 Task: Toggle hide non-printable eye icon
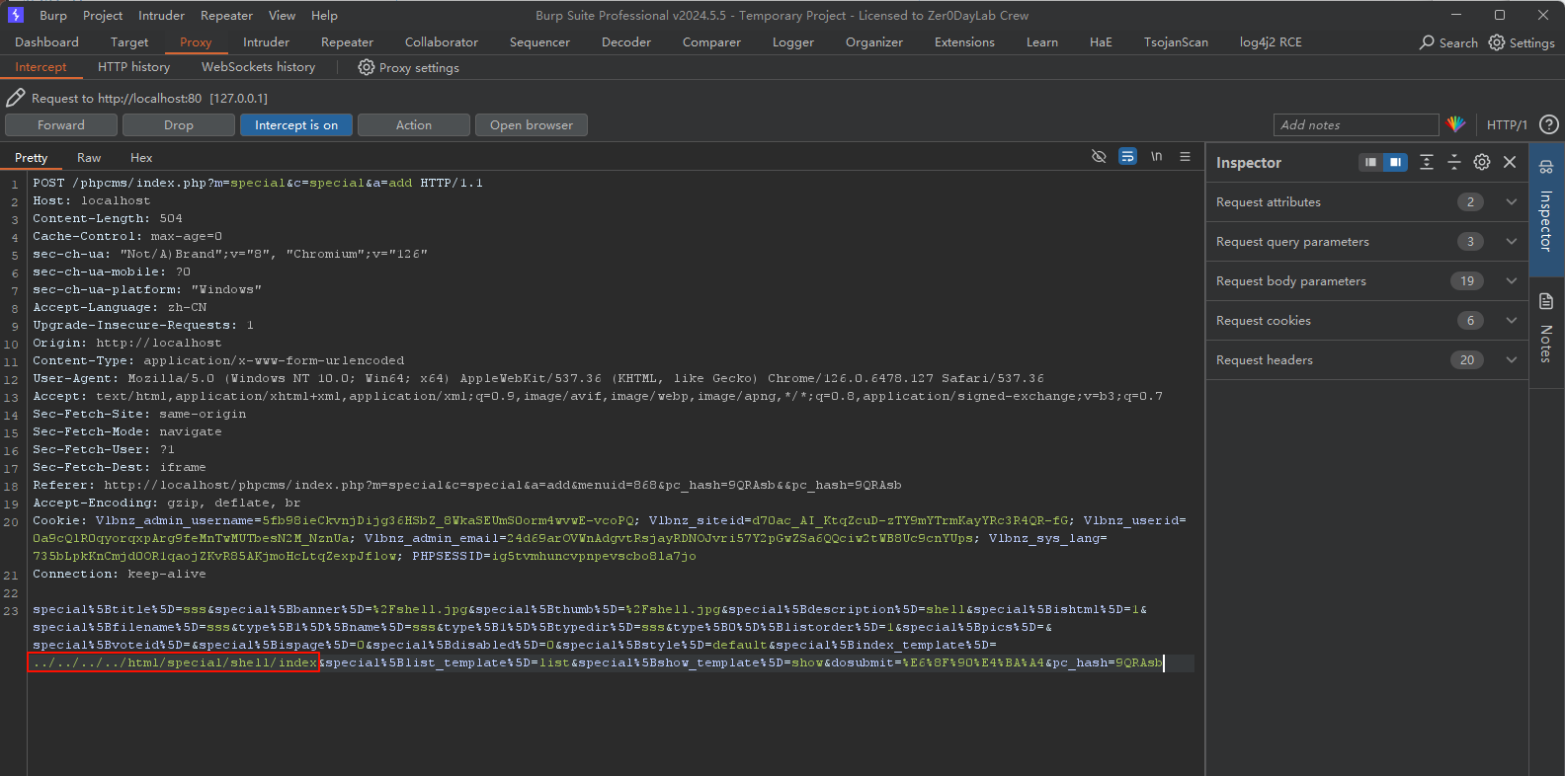pos(1099,157)
